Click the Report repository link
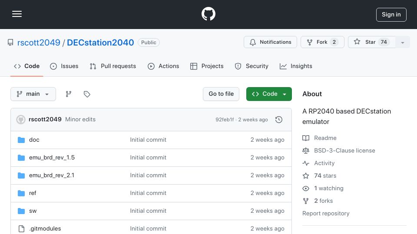Viewport: 417px width, 234px height. 326,213
